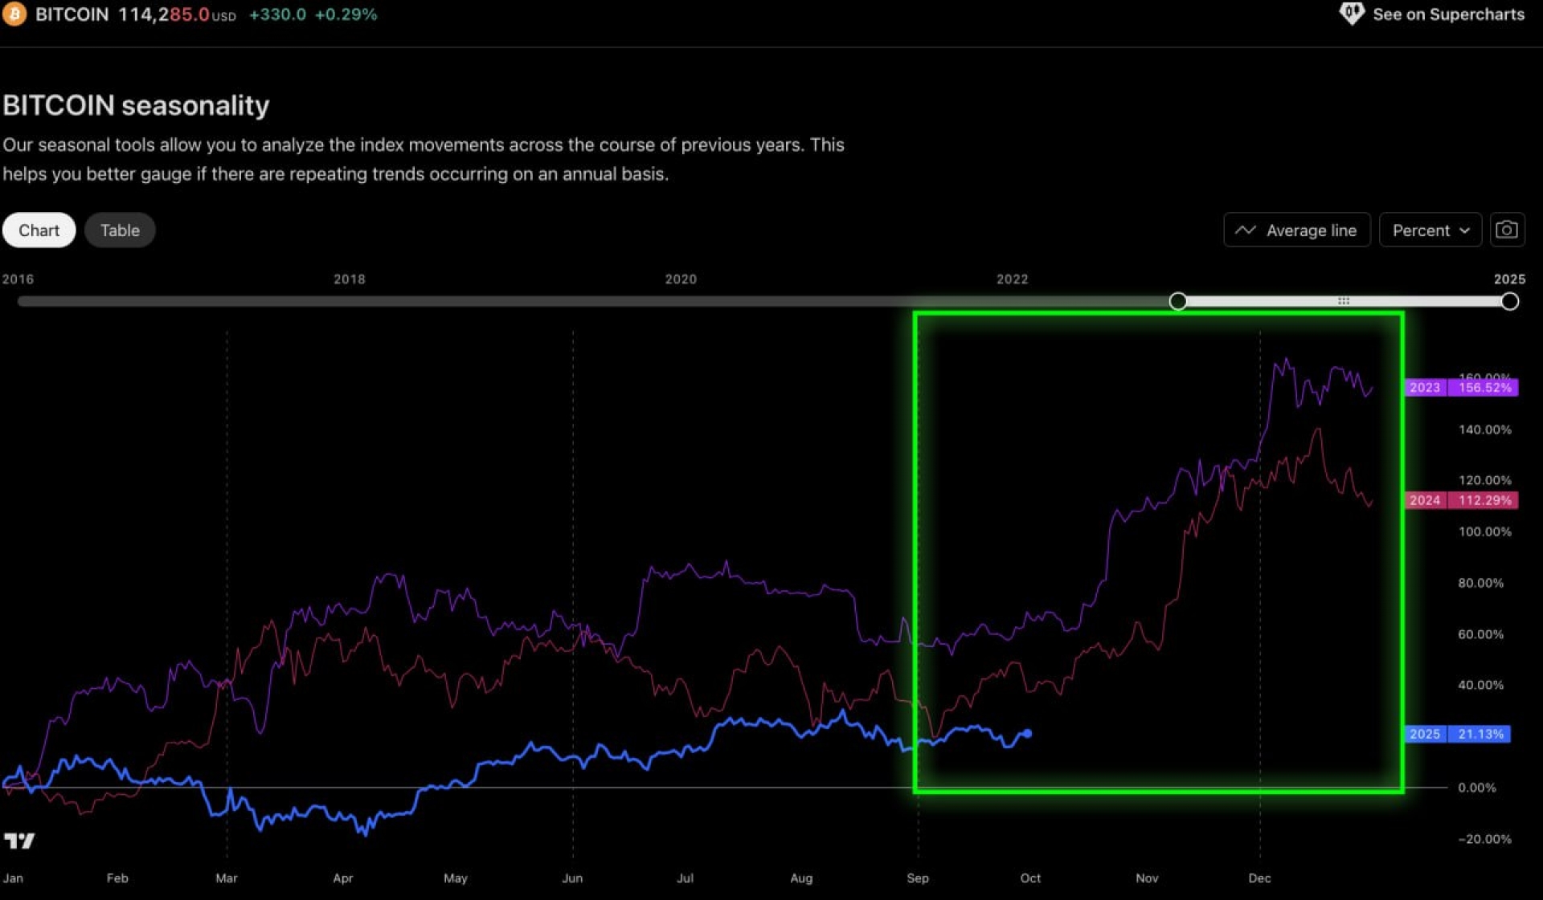Click the Supercharts diamond icon

tap(1351, 13)
